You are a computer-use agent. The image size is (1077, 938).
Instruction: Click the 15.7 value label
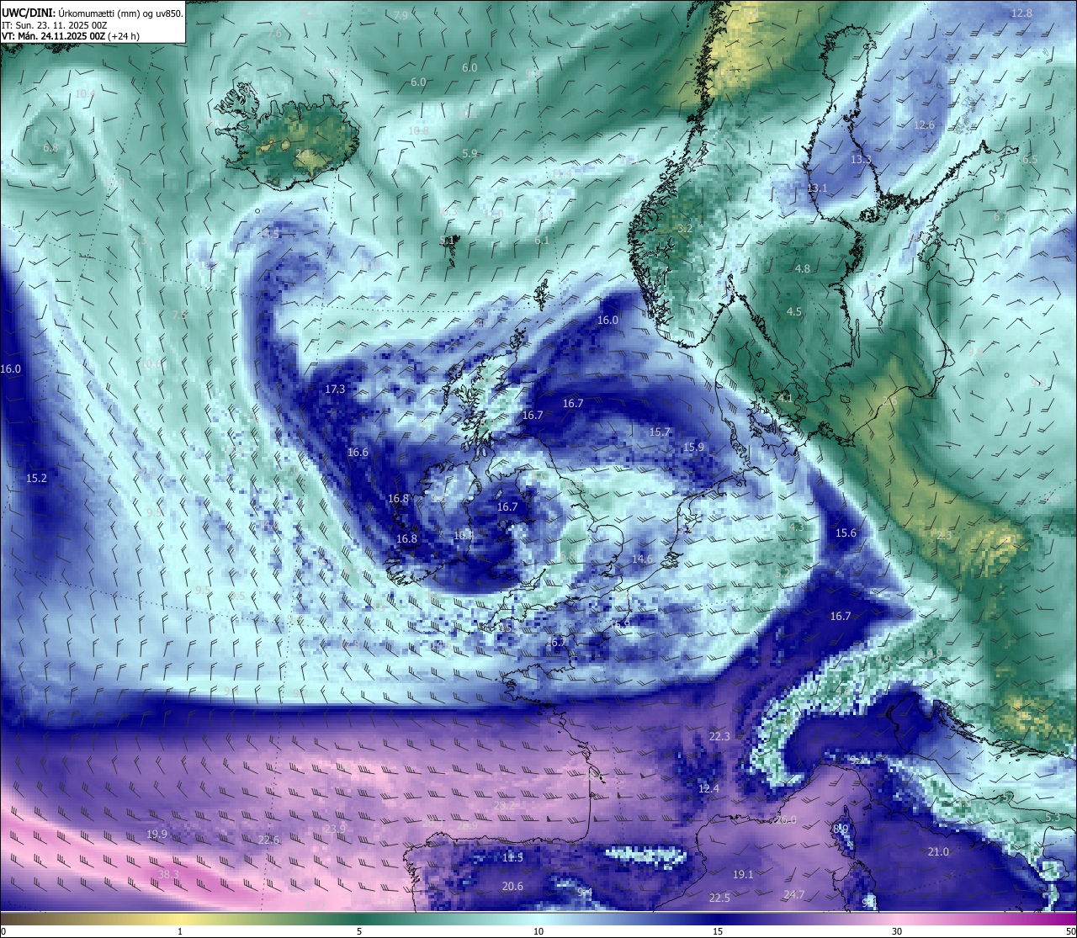click(661, 432)
